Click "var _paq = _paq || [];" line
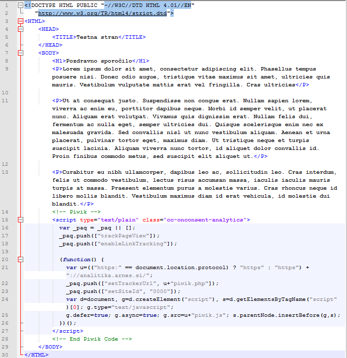Screen dimensions: 347x358 tap(97, 228)
